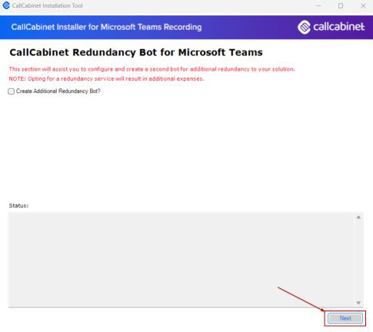Tick the Create Additional Redundancy Bot checkbox
373x332 pixels.
tap(11, 91)
